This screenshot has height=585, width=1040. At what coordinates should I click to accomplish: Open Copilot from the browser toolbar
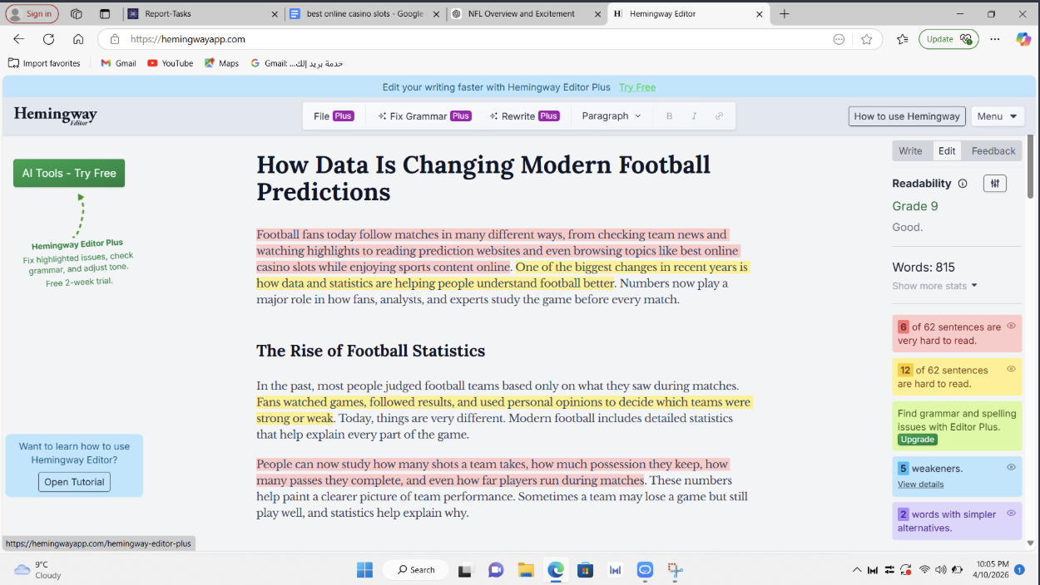(1023, 39)
